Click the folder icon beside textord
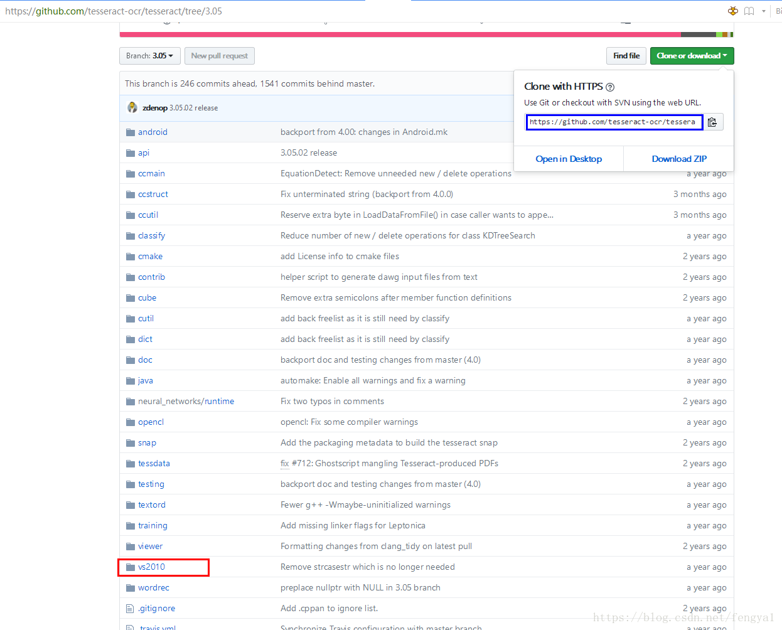 [131, 505]
